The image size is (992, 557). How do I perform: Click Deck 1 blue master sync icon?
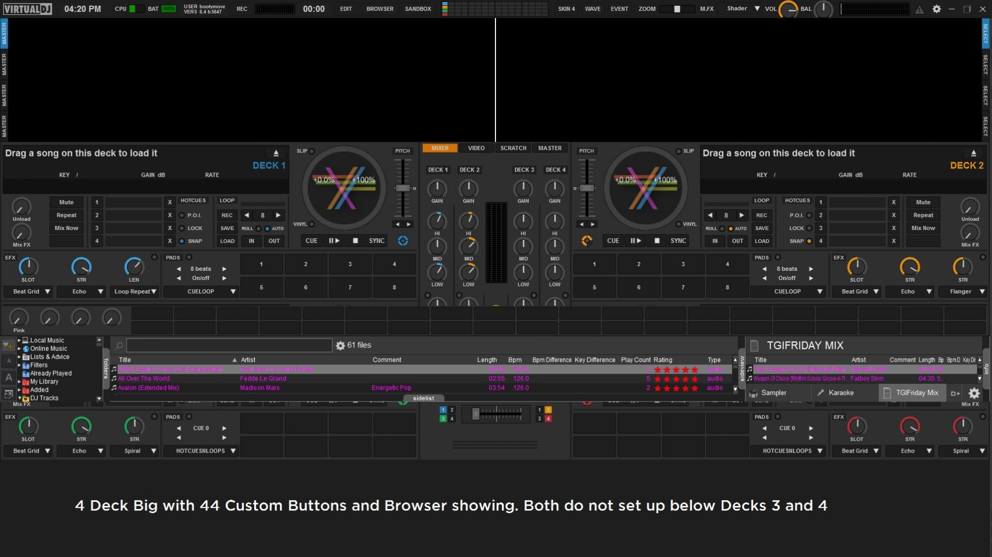click(x=403, y=241)
